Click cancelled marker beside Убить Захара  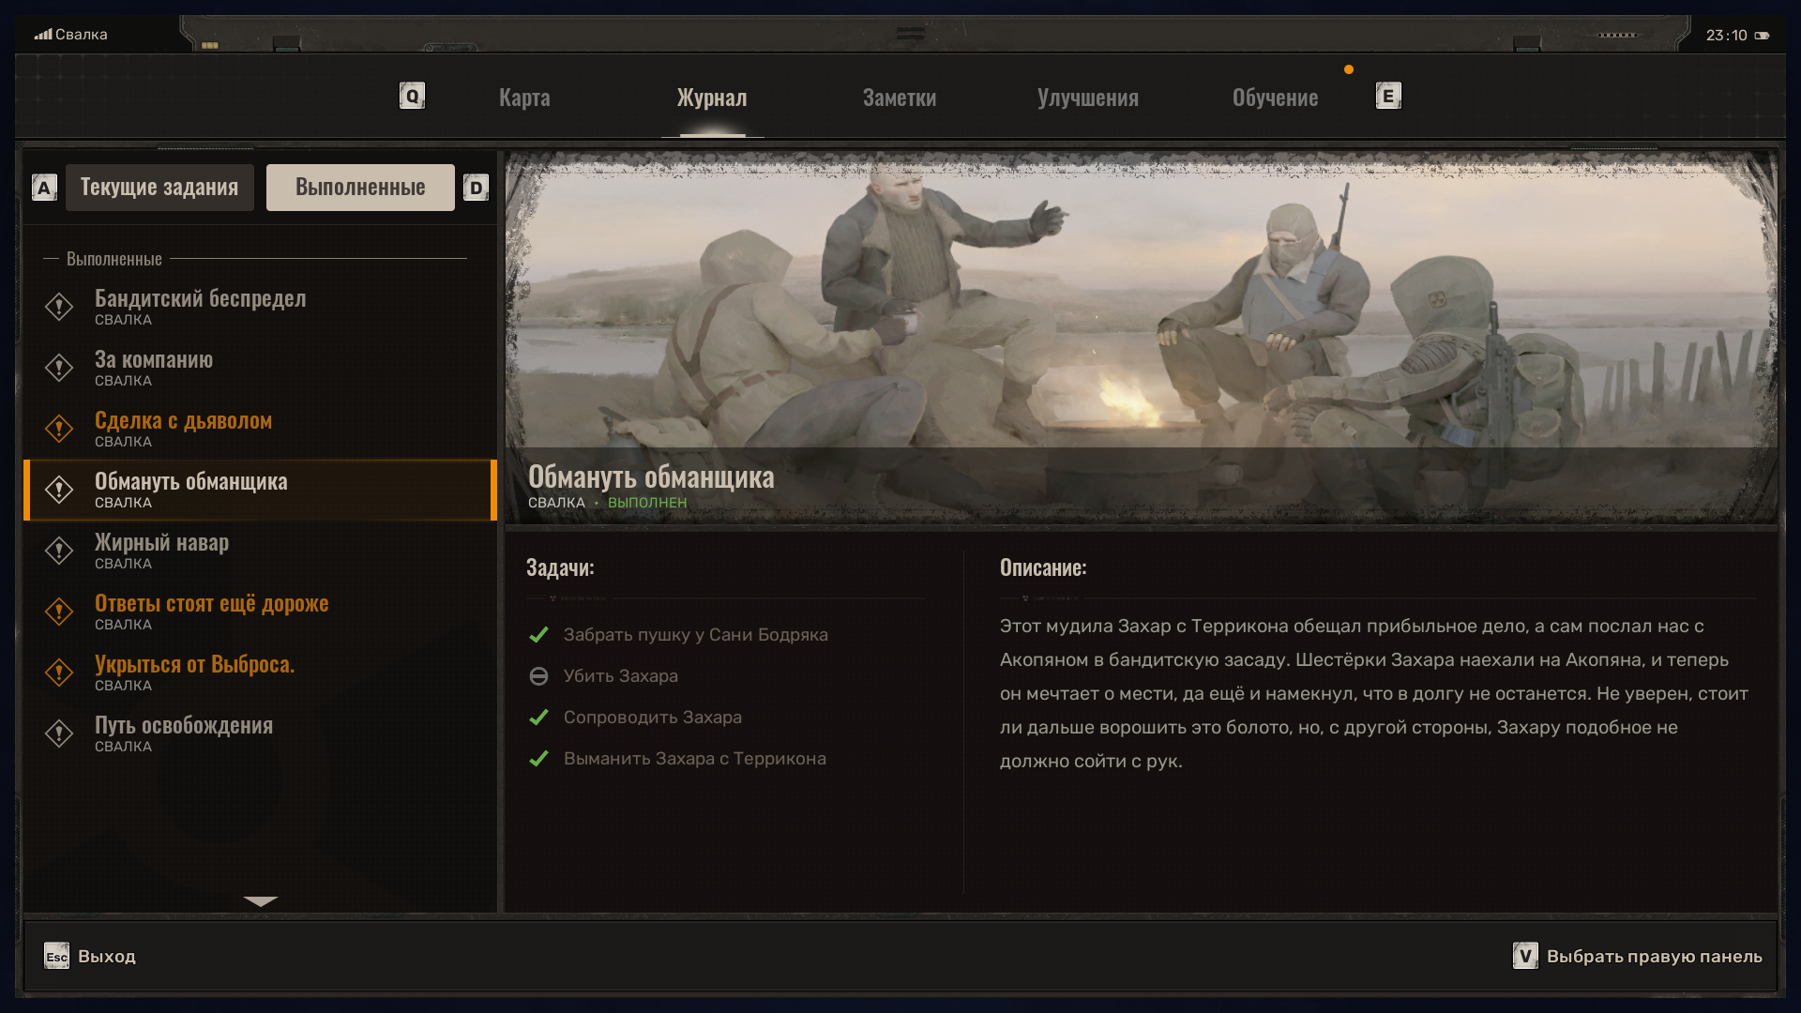click(x=538, y=676)
